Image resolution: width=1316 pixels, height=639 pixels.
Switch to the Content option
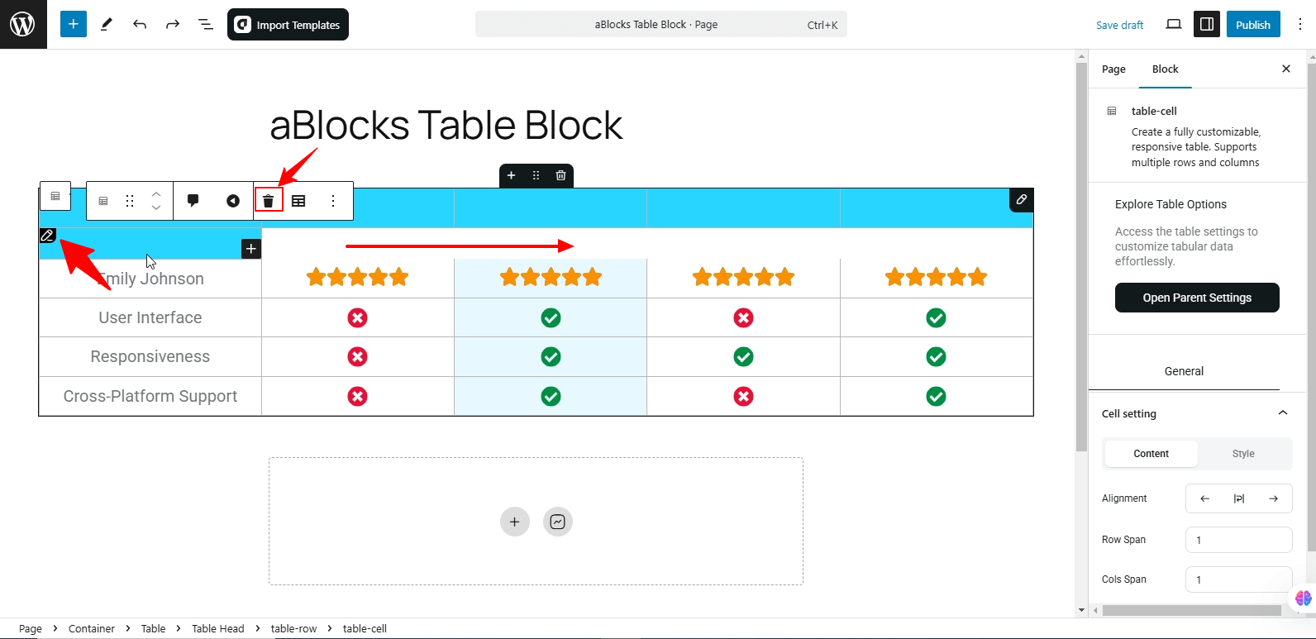(x=1151, y=454)
